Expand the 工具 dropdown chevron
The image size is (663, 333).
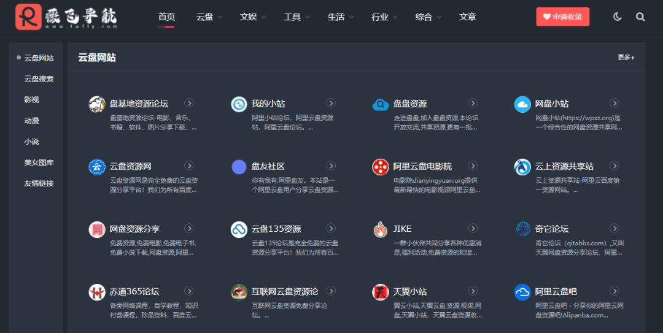308,17
